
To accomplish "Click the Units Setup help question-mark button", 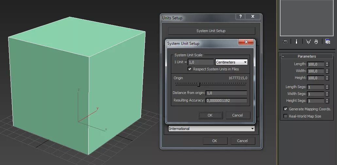I will [x=241, y=17].
